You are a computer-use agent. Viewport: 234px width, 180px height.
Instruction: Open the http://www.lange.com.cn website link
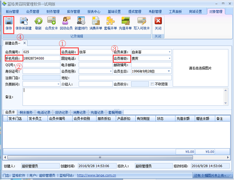(96, 175)
